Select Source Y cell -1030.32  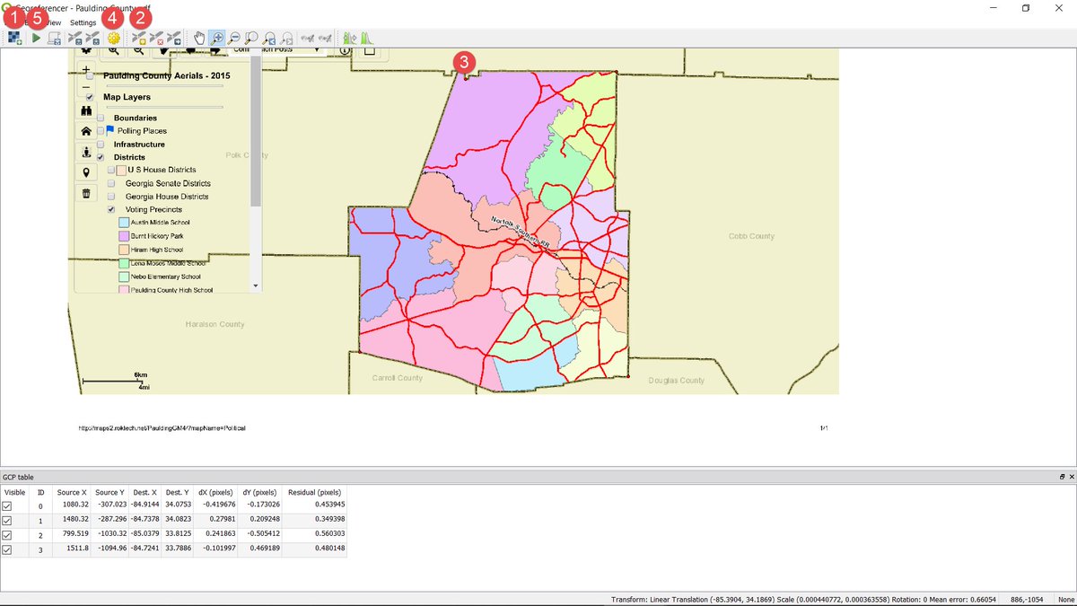coord(109,534)
